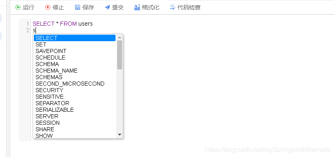Click the 代码检查 code check button
Image resolution: width=334 pixels, height=157 pixels.
(x=185, y=7)
